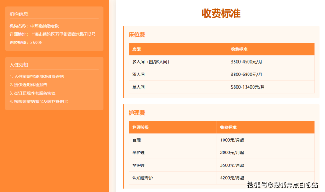The height and width of the screenshot is (192, 325).
Task: Select the 入住须知 heading
Action: click(x=18, y=65)
